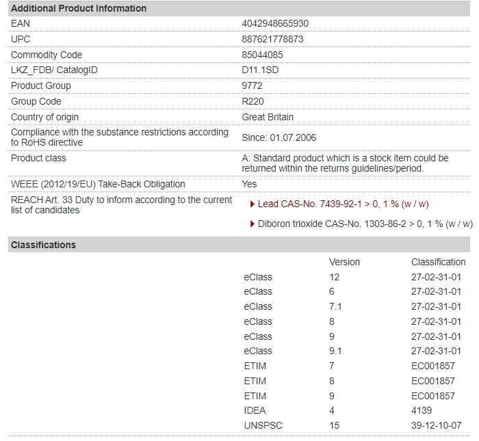Click the RoHS directive compliance label
Viewport: 479px width, 441px height.
(x=120, y=137)
